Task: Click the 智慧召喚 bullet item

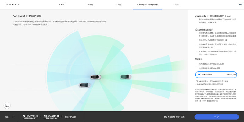Action: (217, 53)
